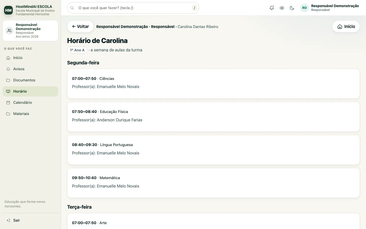Select the 07:00–07:50 Ciências class card
This screenshot has width=366, height=229.
coord(213,84)
